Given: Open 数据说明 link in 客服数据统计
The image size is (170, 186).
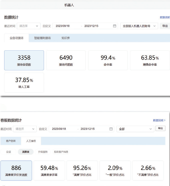Looking at the screenshot, I should click(x=159, y=120).
